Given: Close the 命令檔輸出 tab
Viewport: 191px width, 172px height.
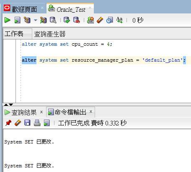Looking at the screenshot, I should [91, 112].
